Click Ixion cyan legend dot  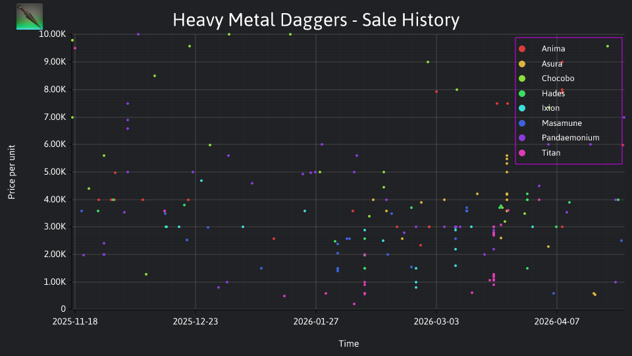522,108
